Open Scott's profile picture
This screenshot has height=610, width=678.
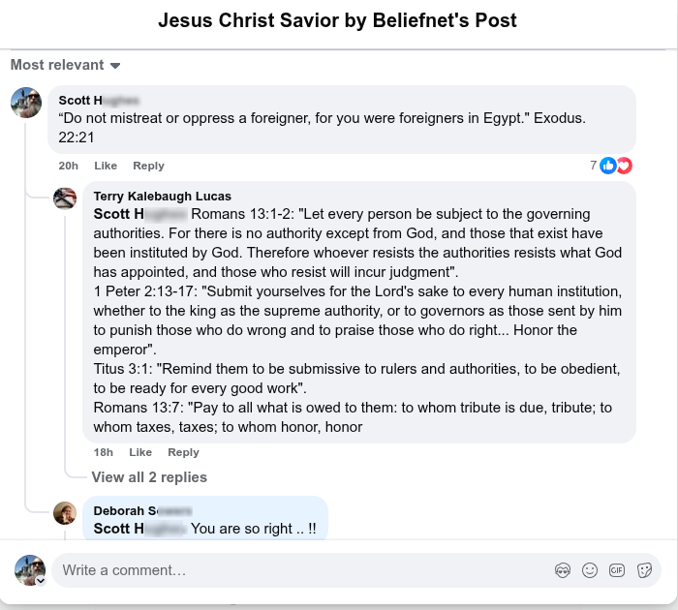[x=26, y=103]
